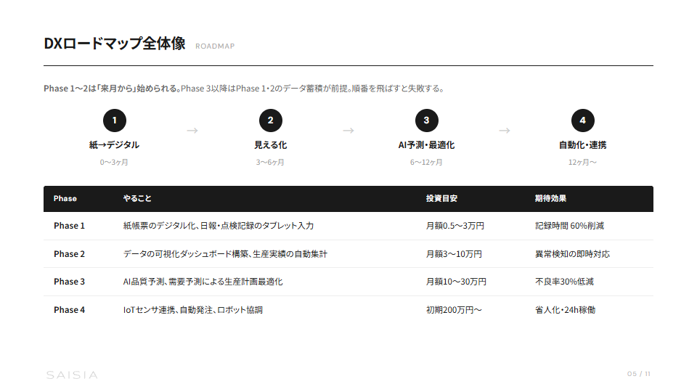
Task: Select the Phase 4 row label
Action: click(70, 310)
